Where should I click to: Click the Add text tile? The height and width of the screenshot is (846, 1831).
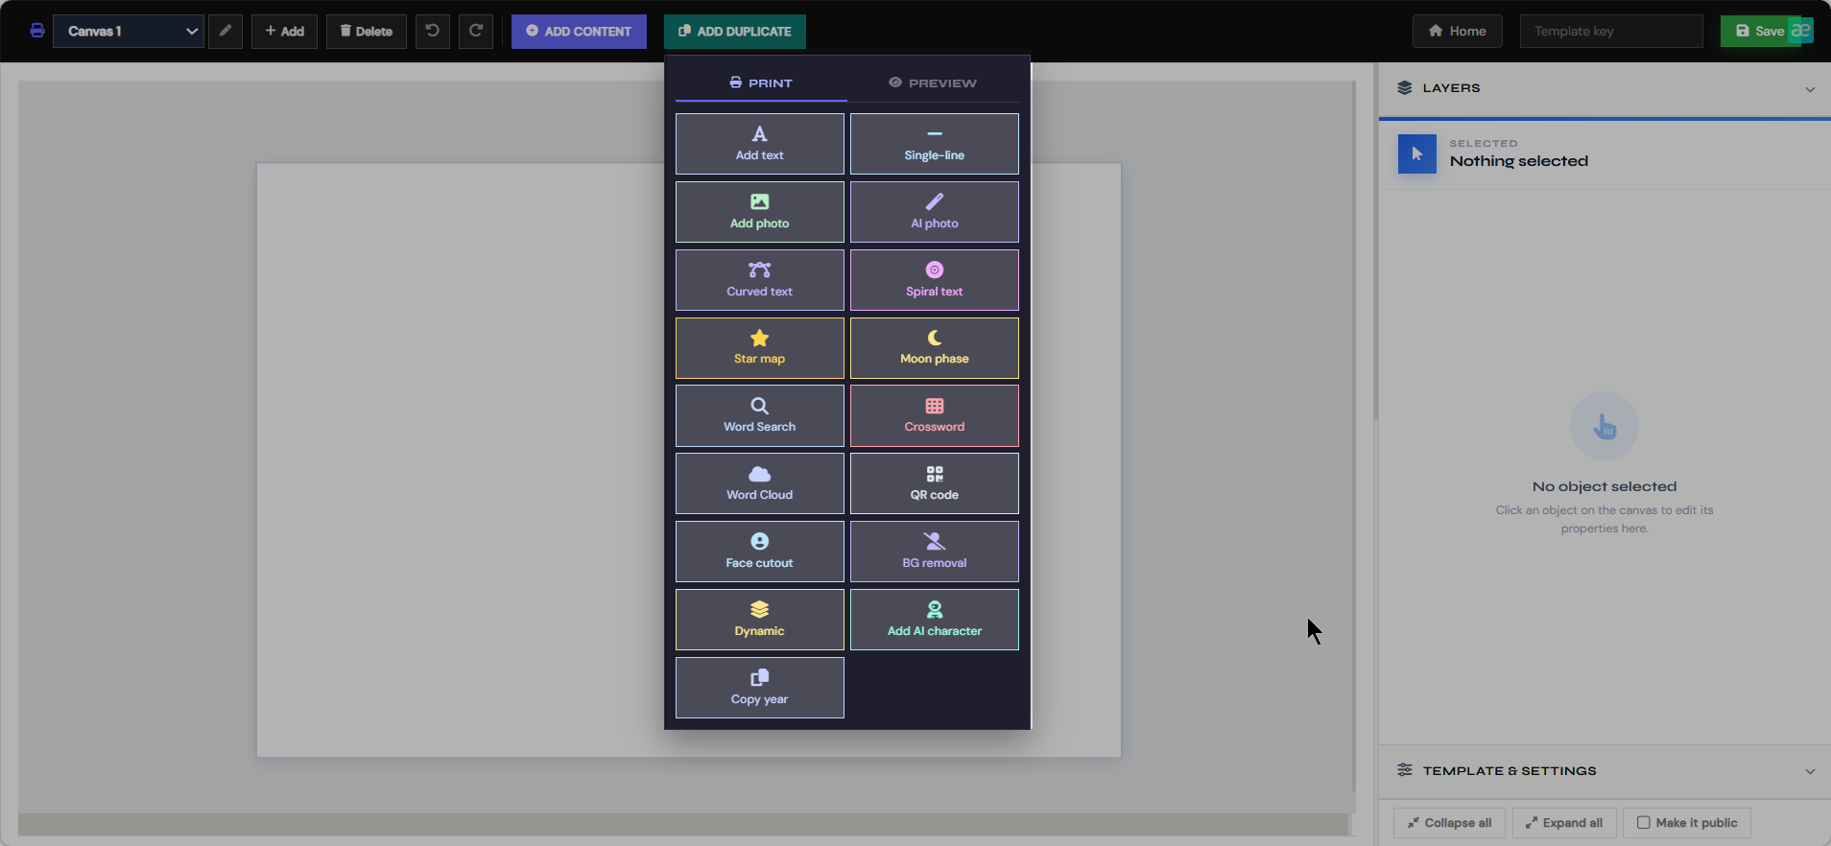[x=759, y=144]
